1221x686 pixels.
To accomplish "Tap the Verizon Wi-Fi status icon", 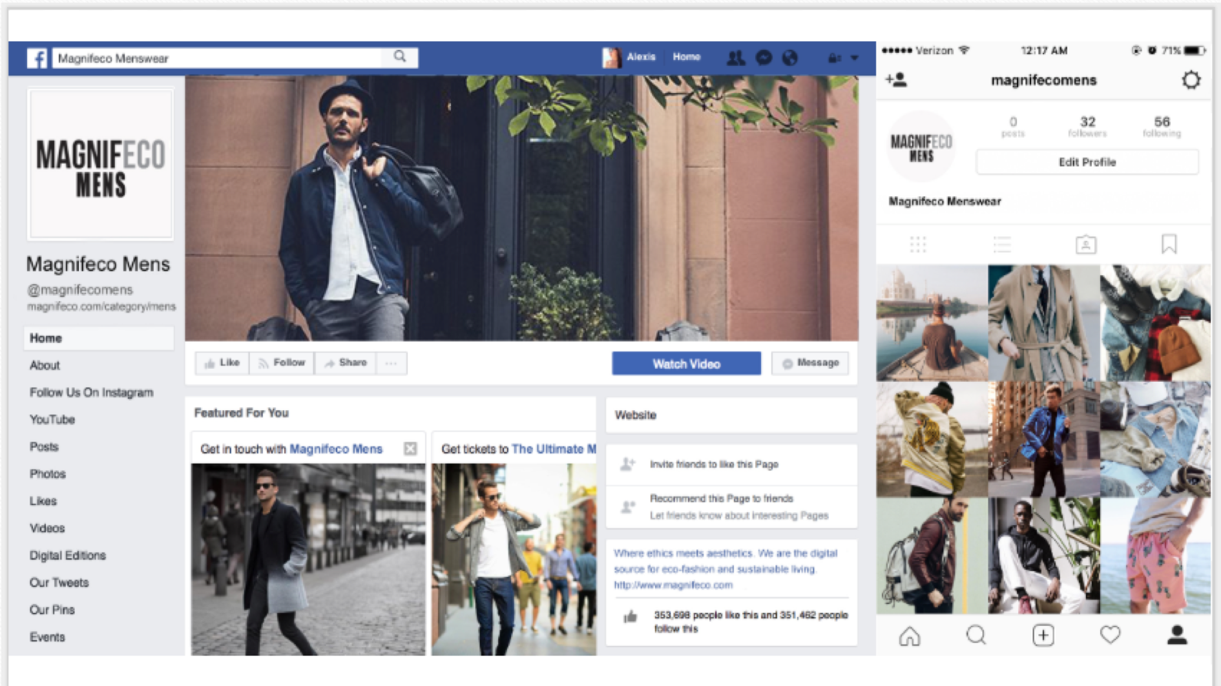I will pyautogui.click(x=964, y=50).
